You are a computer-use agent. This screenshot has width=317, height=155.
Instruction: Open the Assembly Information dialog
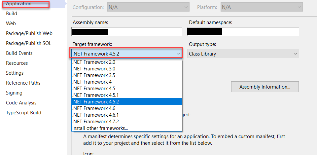[x=264, y=87]
